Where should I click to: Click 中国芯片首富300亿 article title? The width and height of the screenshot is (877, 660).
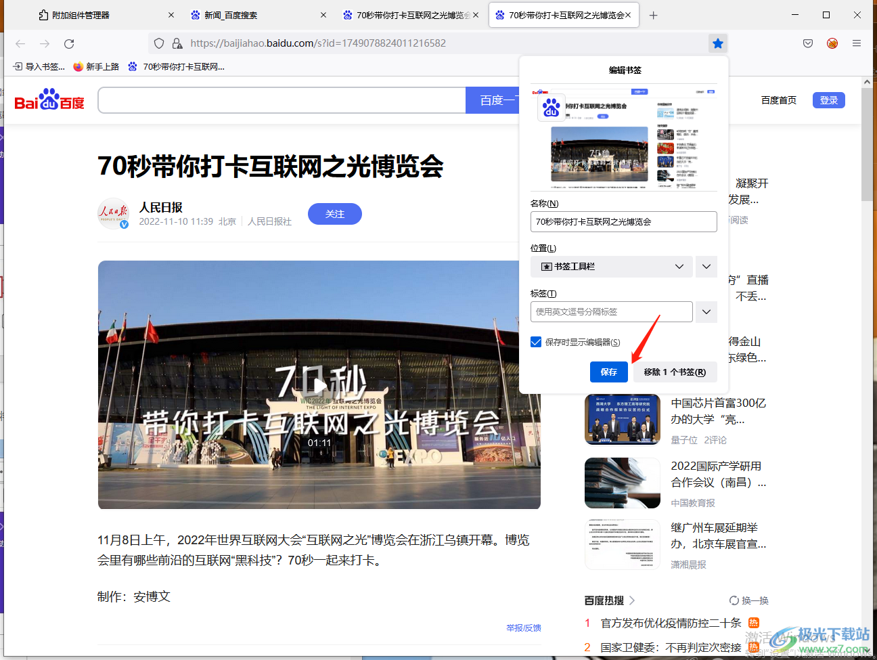click(x=719, y=411)
